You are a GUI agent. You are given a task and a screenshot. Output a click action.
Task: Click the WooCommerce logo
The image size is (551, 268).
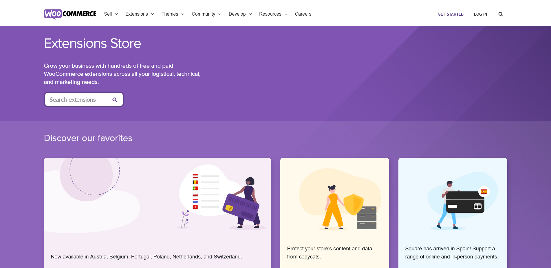point(70,14)
